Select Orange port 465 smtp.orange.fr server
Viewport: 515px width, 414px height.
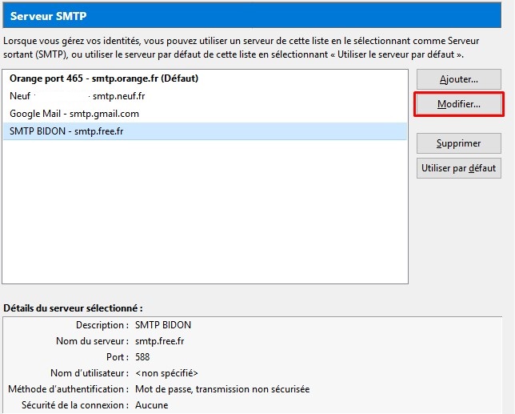[205, 78]
